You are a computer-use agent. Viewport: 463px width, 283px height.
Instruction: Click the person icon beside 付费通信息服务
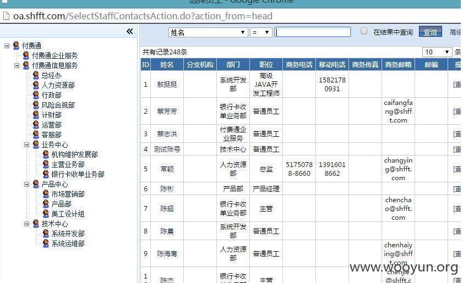pos(26,65)
